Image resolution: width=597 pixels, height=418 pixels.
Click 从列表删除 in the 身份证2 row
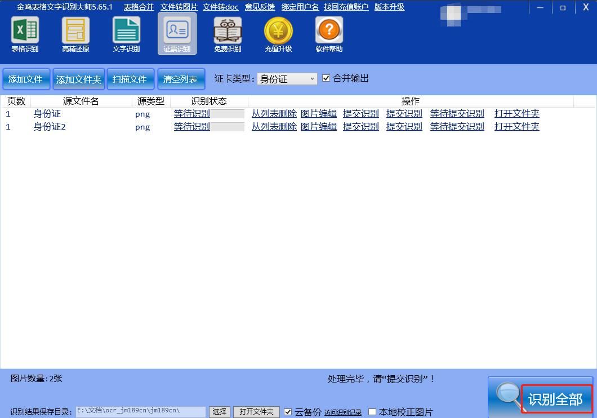274,126
